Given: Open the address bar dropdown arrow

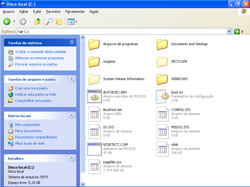Looking at the screenshot, I should tap(229, 31).
